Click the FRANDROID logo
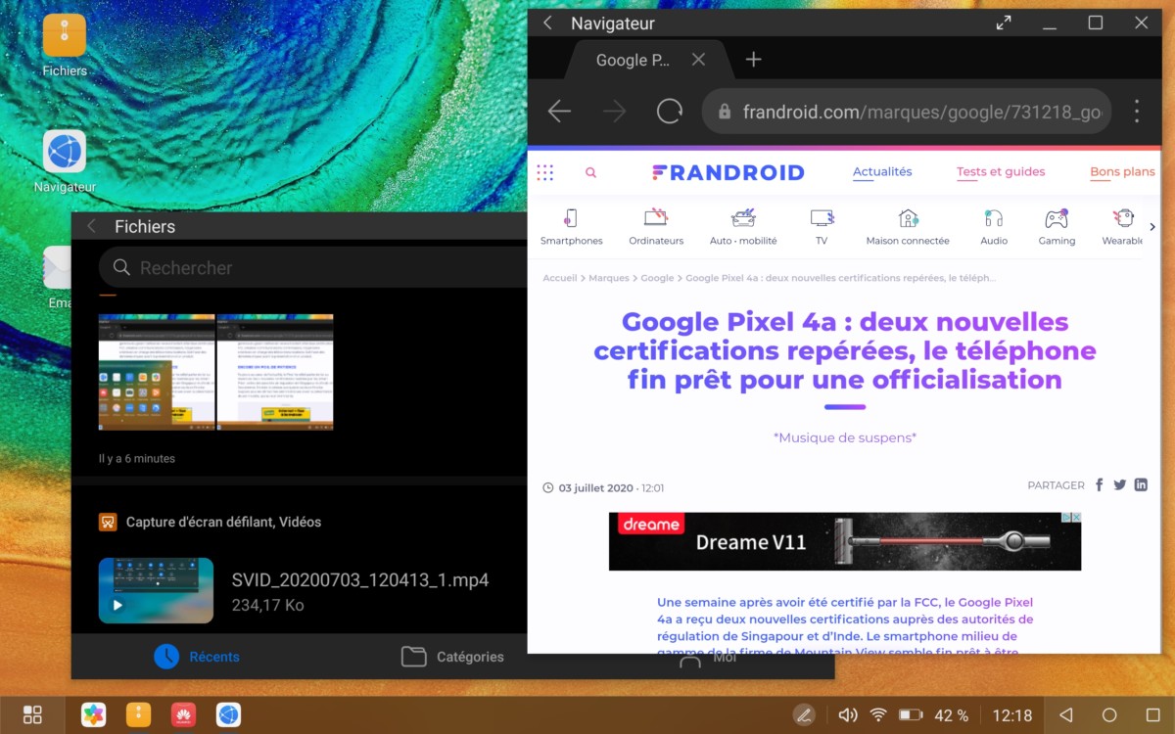This screenshot has width=1175, height=734. tap(728, 172)
